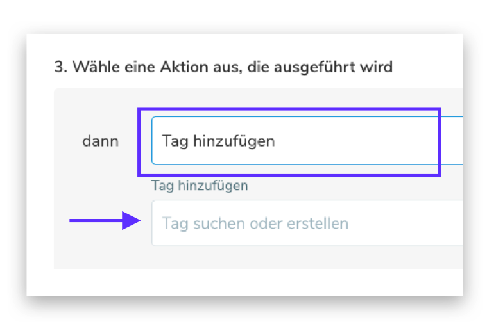Select the 'dann' label
The height and width of the screenshot is (329, 496).
pyautogui.click(x=100, y=141)
